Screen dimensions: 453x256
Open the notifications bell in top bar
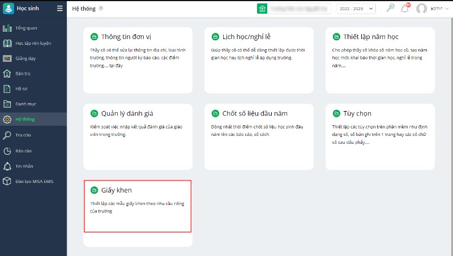(x=404, y=8)
